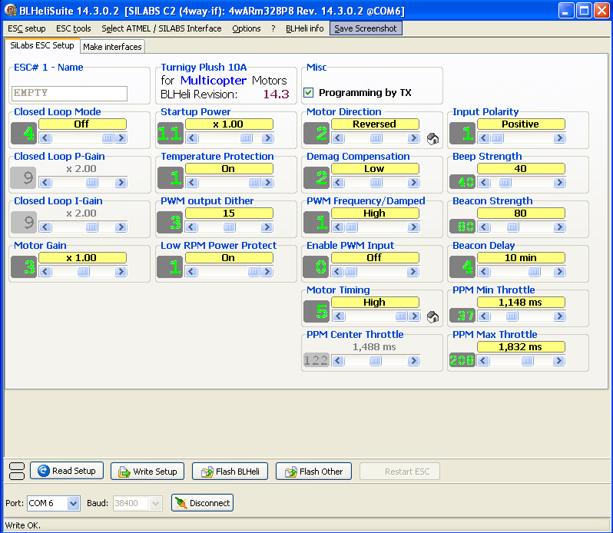Click the Restart ESC button

(399, 472)
